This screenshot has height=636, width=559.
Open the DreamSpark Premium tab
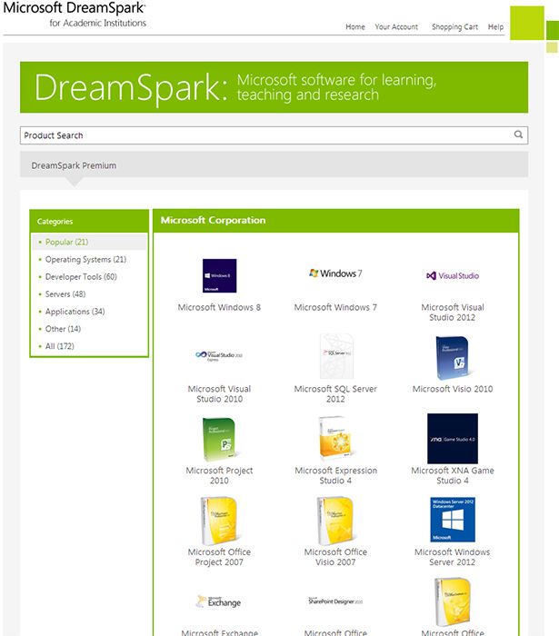tap(74, 165)
